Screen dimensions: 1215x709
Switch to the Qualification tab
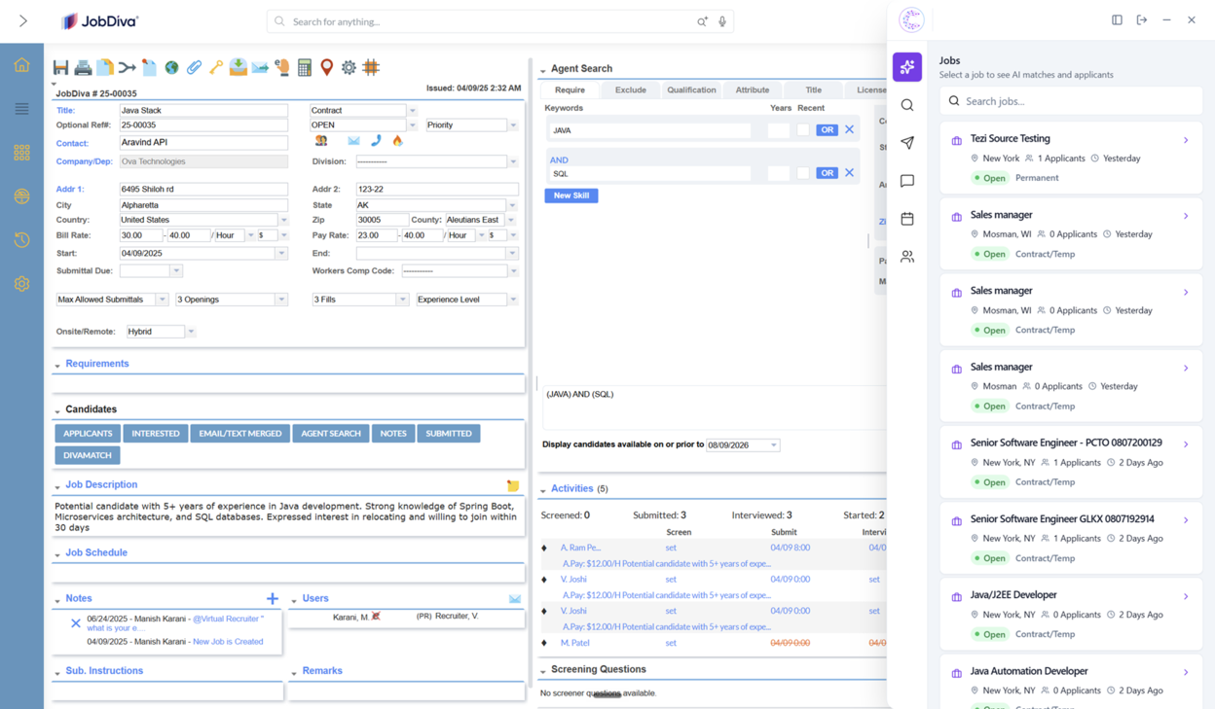[x=691, y=89]
